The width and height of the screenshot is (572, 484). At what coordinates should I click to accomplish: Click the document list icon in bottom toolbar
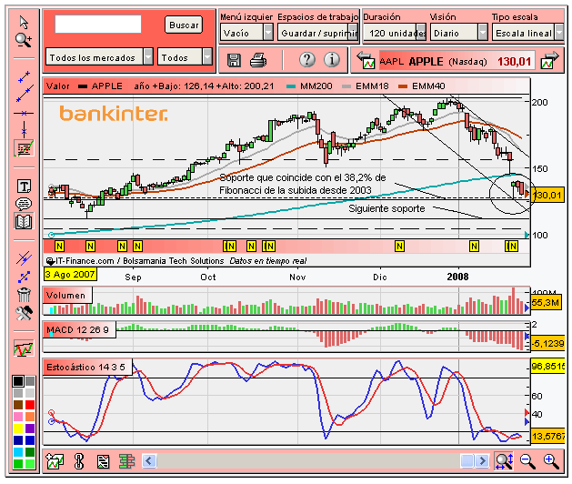point(104,462)
